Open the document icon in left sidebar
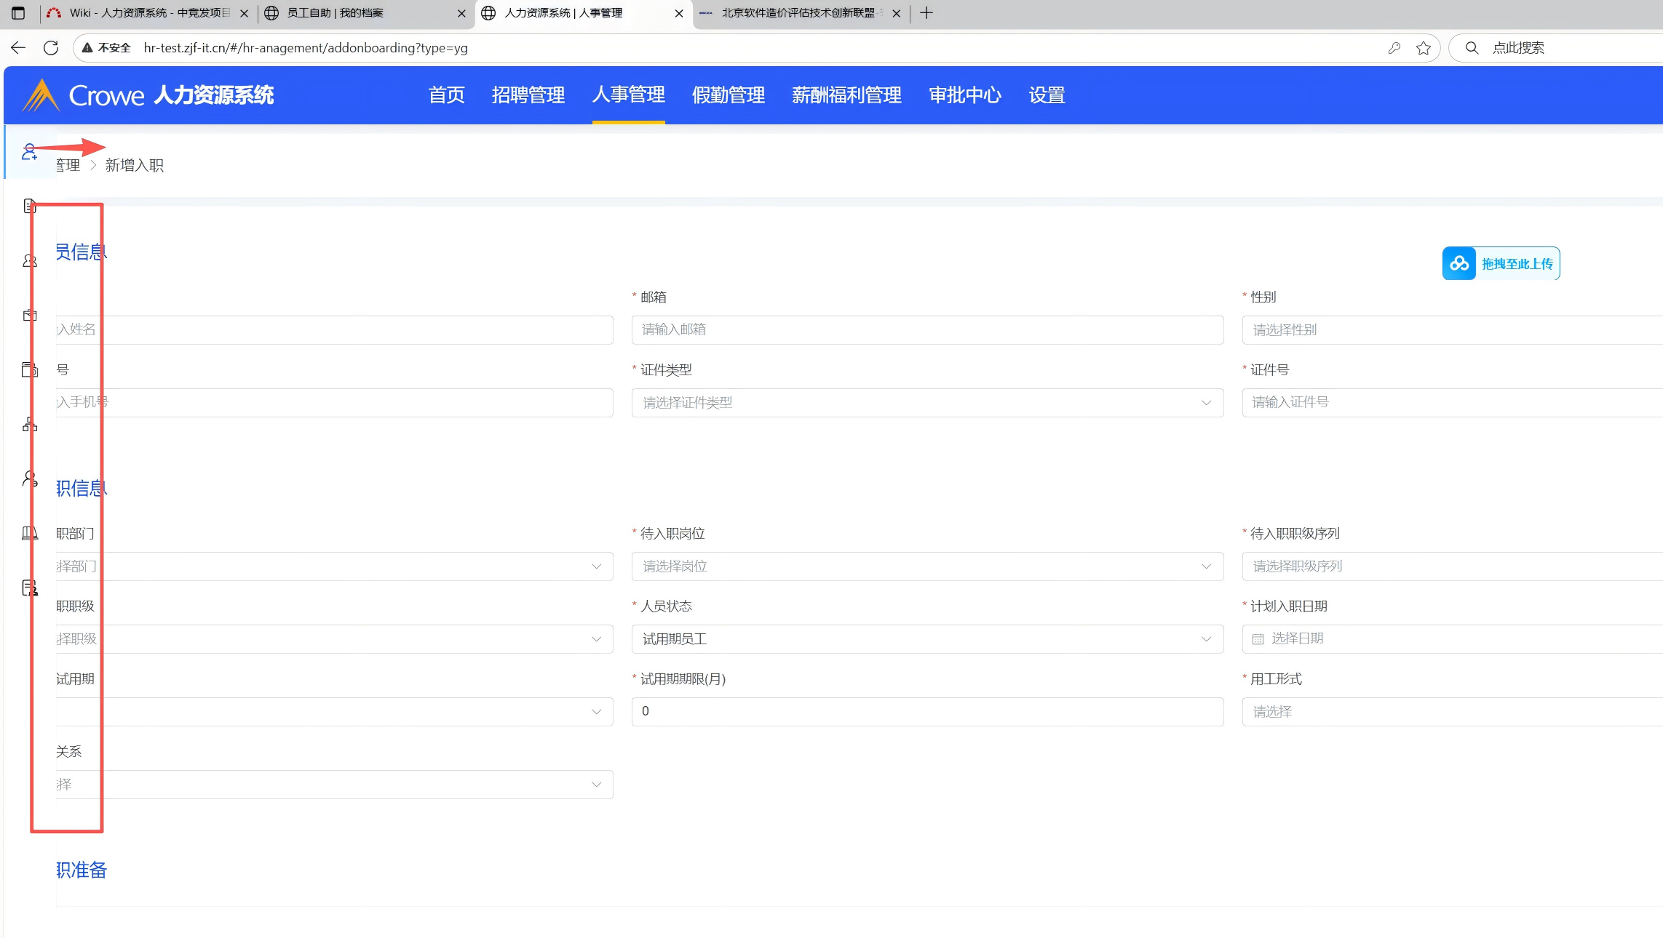 [x=29, y=207]
